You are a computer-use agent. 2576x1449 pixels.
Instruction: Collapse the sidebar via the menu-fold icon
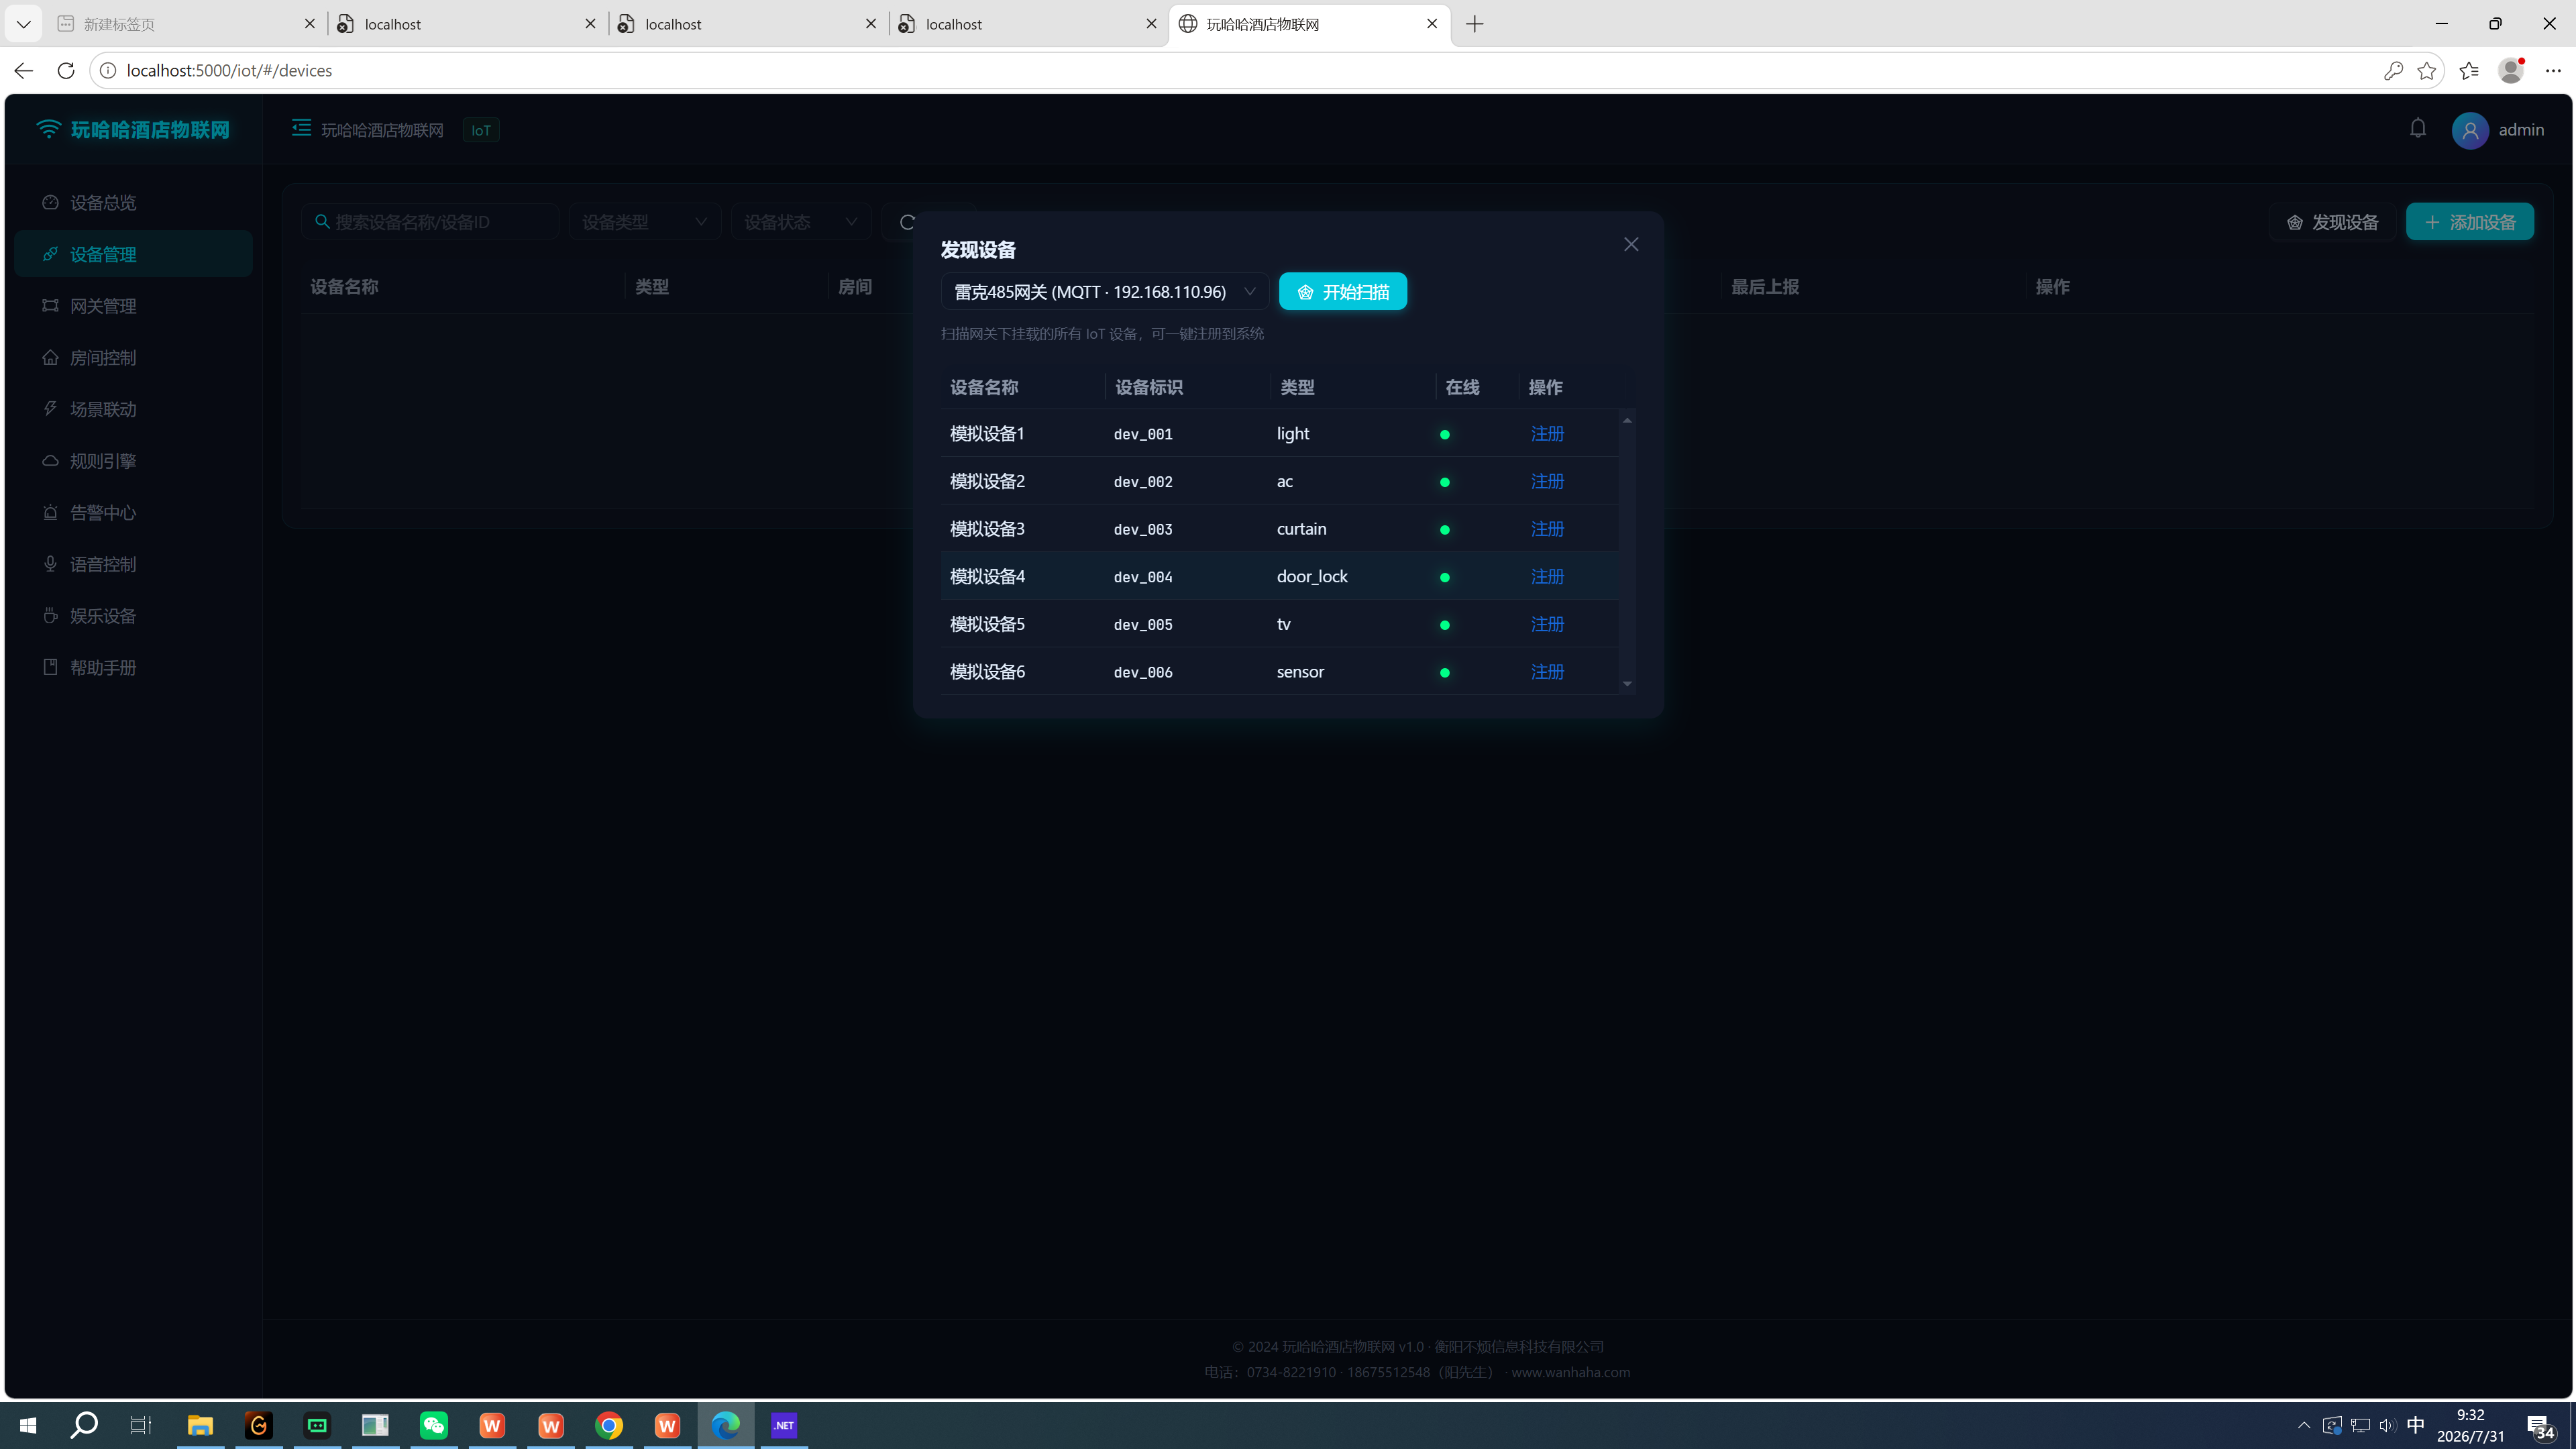[301, 128]
